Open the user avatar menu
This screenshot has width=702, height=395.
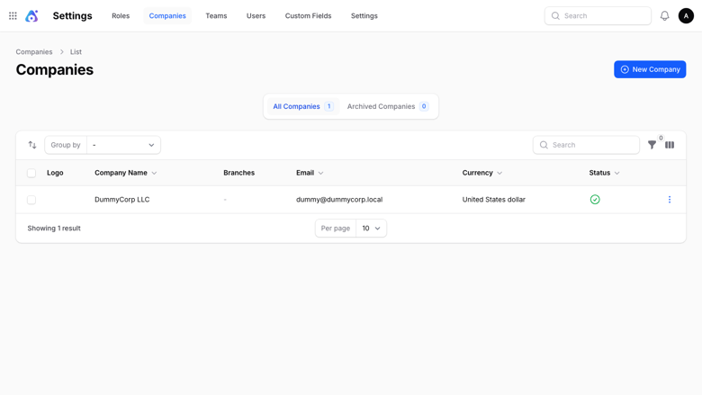(686, 15)
